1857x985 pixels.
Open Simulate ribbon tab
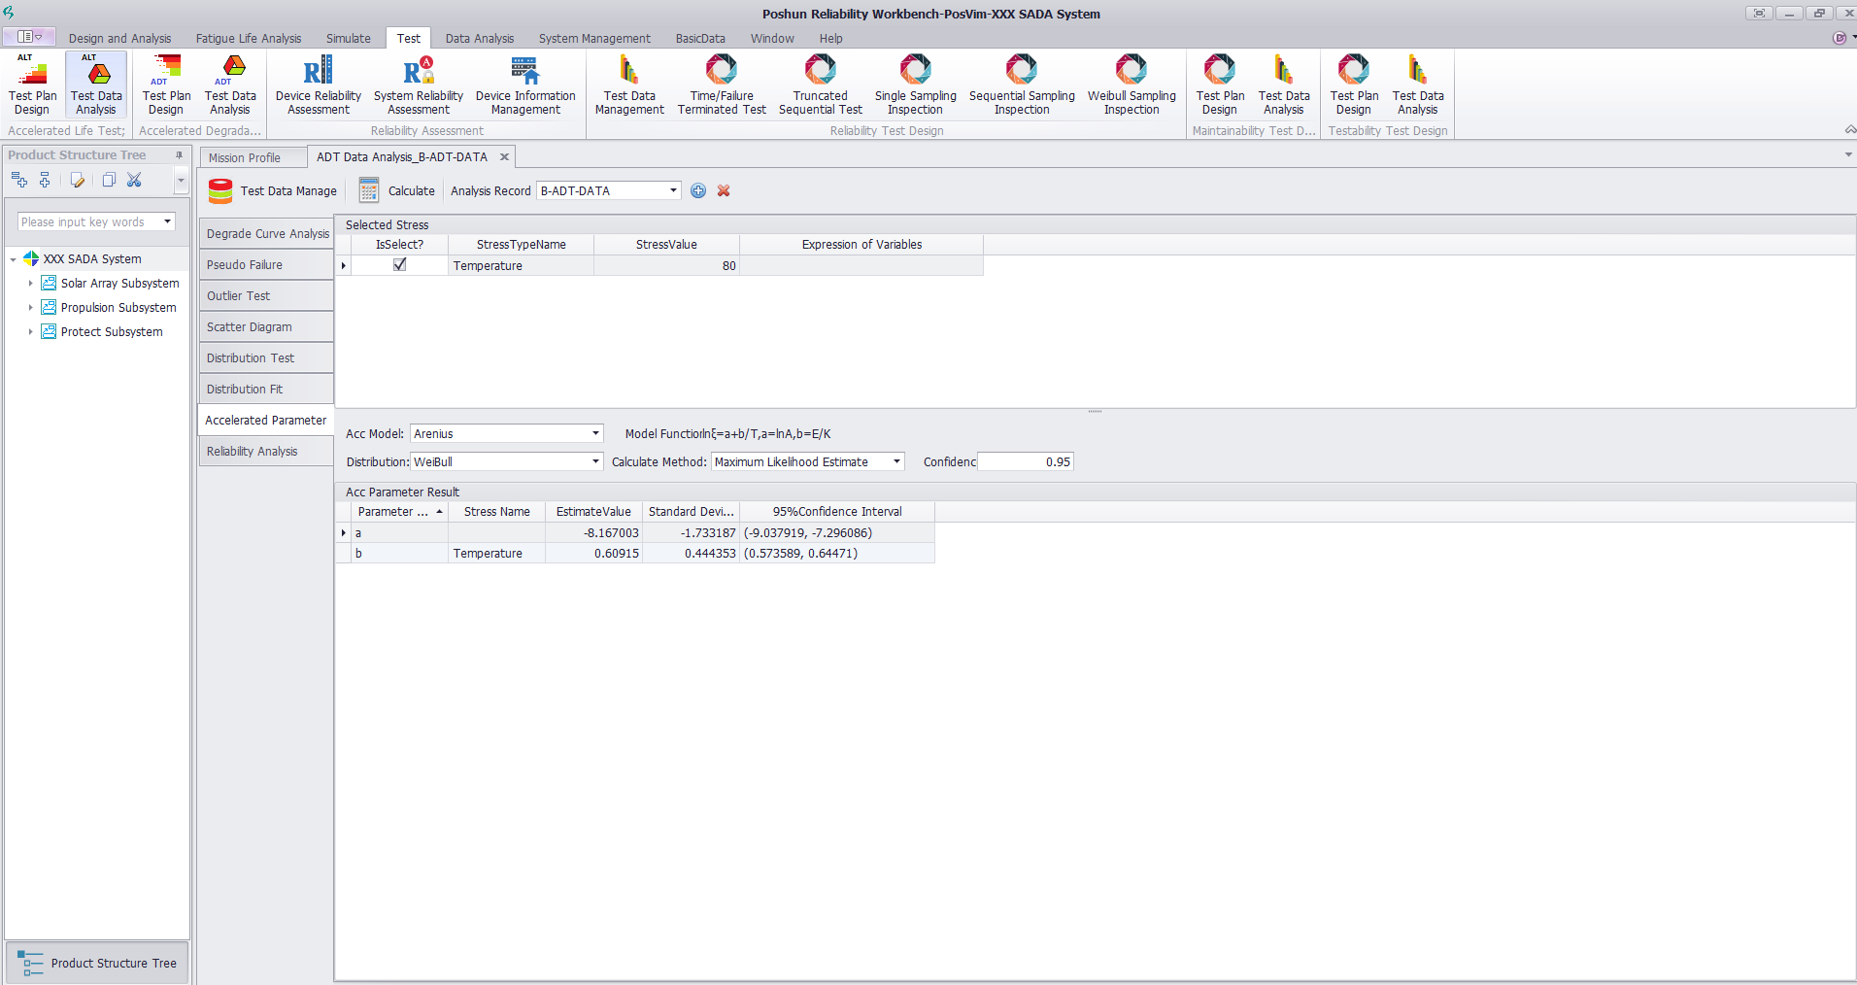(349, 39)
